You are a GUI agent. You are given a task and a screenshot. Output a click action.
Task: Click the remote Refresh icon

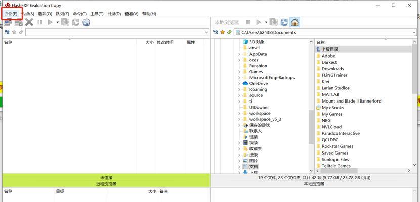pos(76,22)
